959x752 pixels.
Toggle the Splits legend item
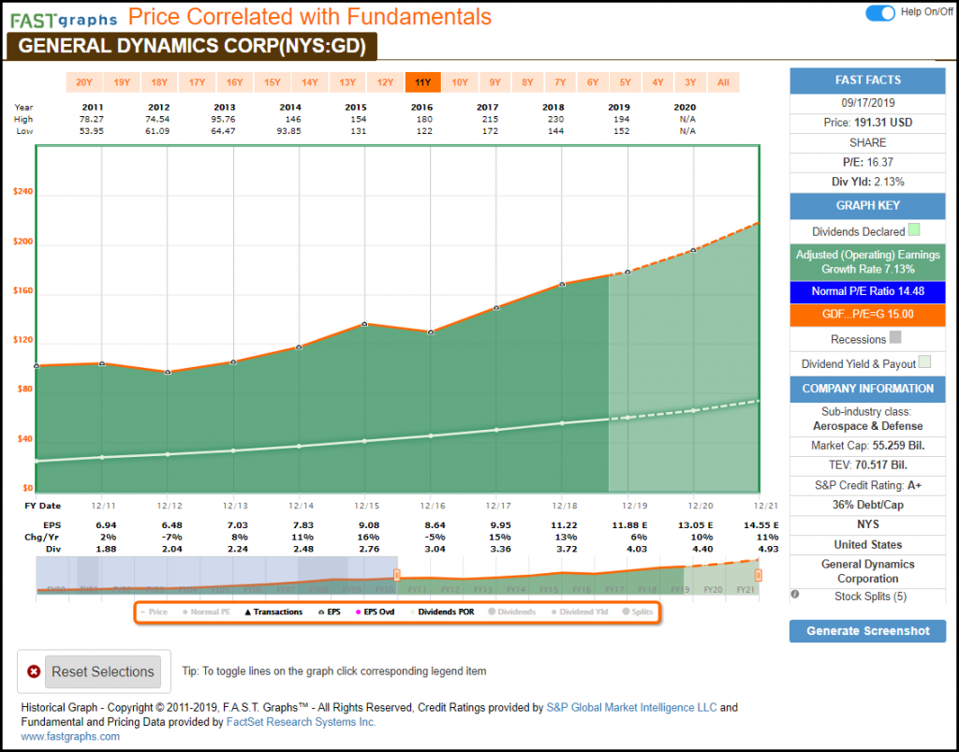point(637,612)
